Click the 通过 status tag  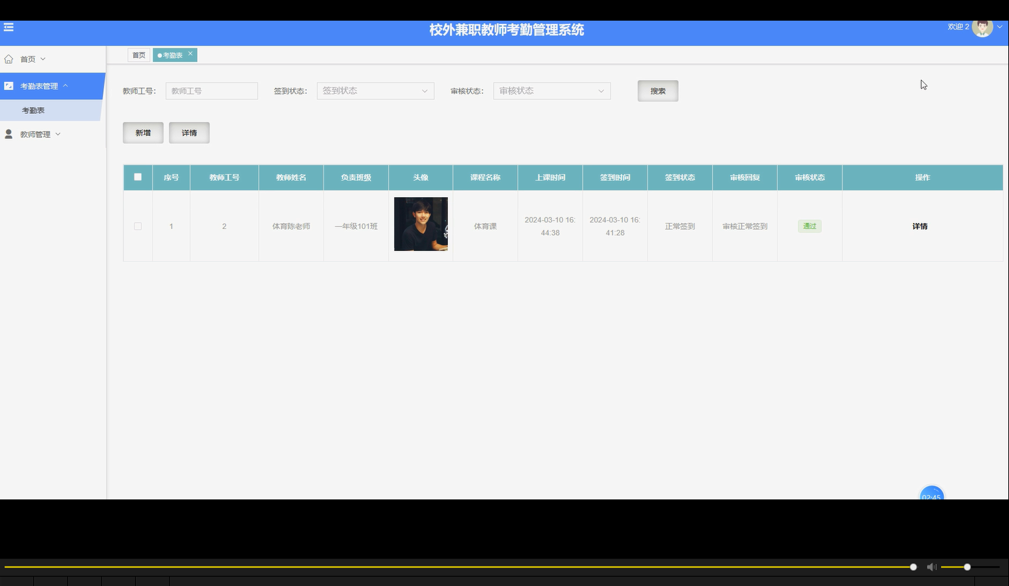tap(809, 226)
